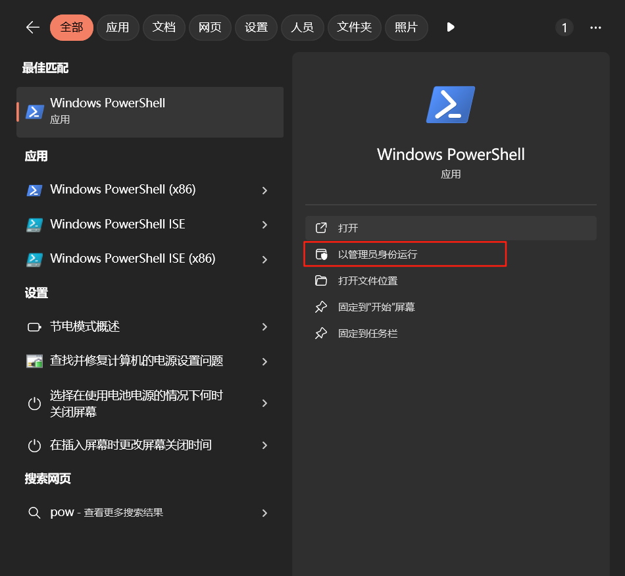
Task: Select the 全部 filter tab
Action: tap(72, 28)
